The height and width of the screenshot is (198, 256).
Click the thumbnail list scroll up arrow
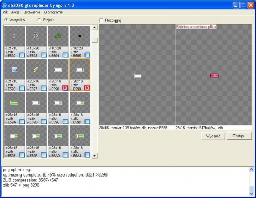tap(95, 27)
